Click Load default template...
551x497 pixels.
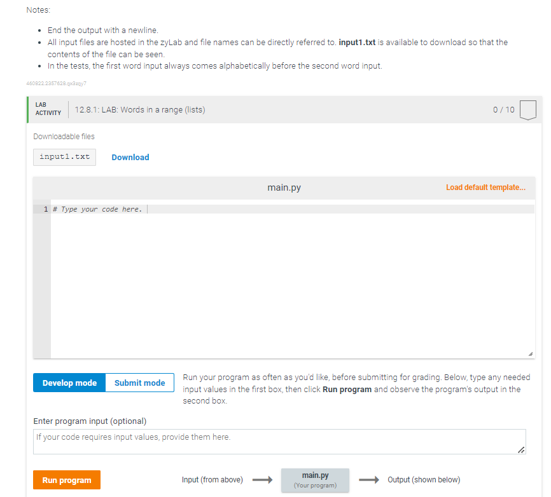485,187
